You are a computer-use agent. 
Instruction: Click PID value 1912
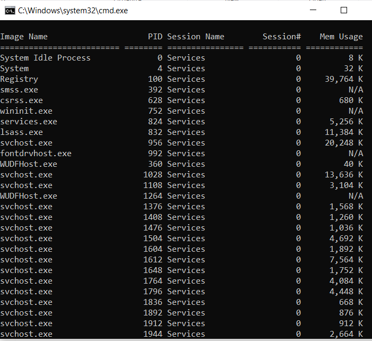(x=153, y=323)
